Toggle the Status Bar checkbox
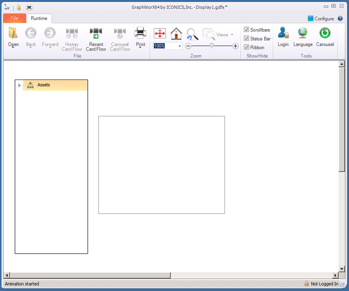 (247, 38)
